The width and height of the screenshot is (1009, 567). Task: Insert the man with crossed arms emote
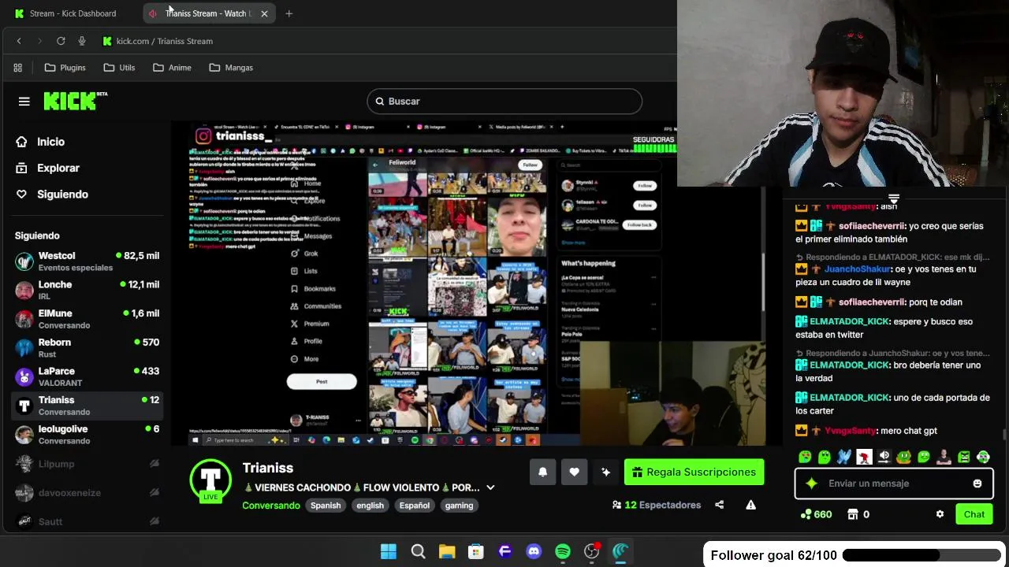(x=944, y=457)
